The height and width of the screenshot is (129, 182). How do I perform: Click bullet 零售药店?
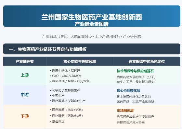57,122
